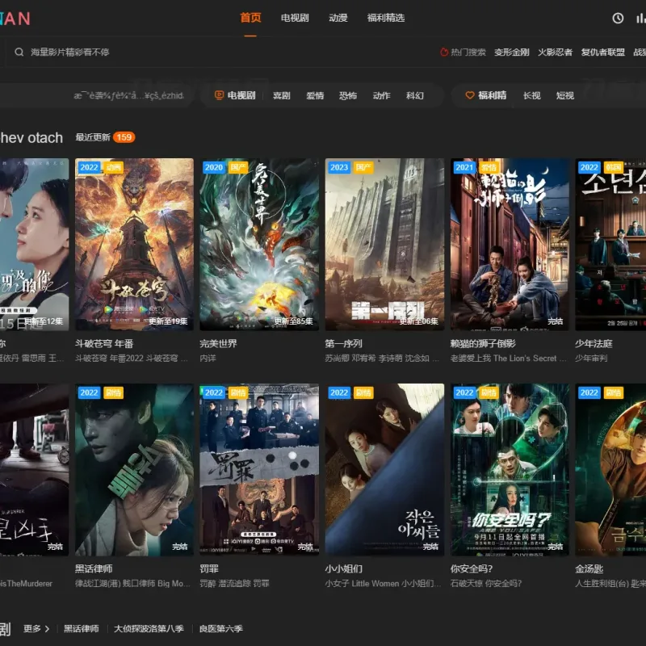Image resolution: width=646 pixels, height=646 pixels.
Task: Click 国产 tag on 完美世界 poster
Action: tap(237, 167)
